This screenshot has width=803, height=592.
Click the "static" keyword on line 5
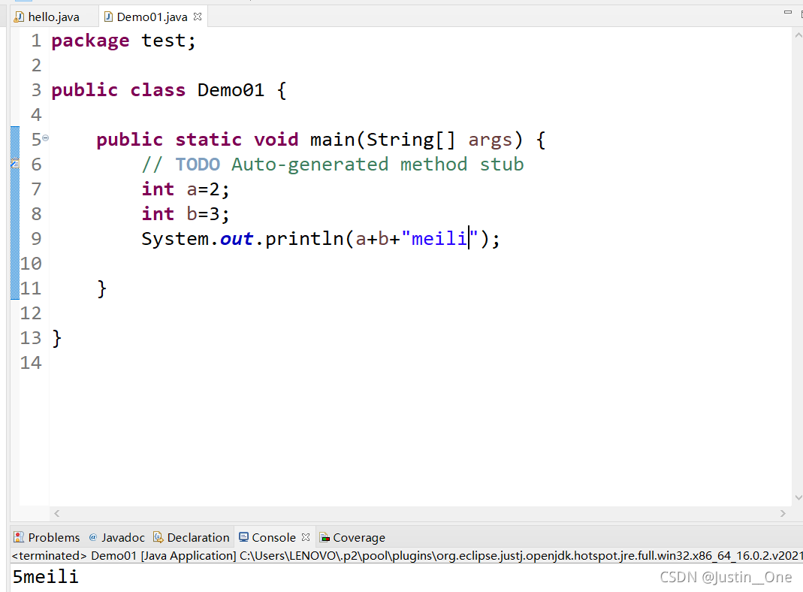click(x=208, y=140)
